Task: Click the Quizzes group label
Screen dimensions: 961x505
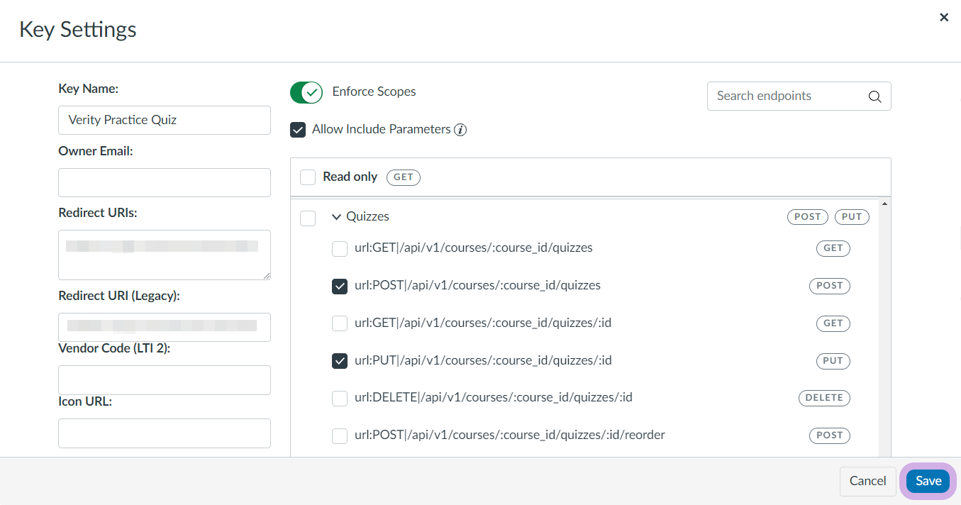Action: [367, 216]
